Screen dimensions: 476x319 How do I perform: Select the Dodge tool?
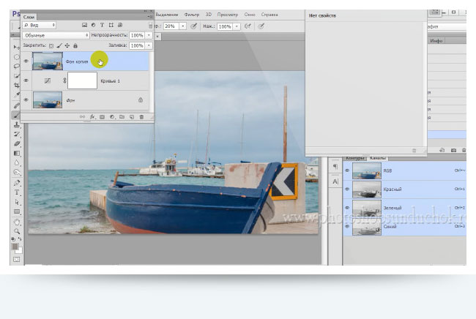(17, 173)
